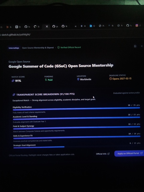Bookmark this GSoC opportunity
Image resolution: width=144 pixels, height=192 pixels.
click(x=135, y=46)
